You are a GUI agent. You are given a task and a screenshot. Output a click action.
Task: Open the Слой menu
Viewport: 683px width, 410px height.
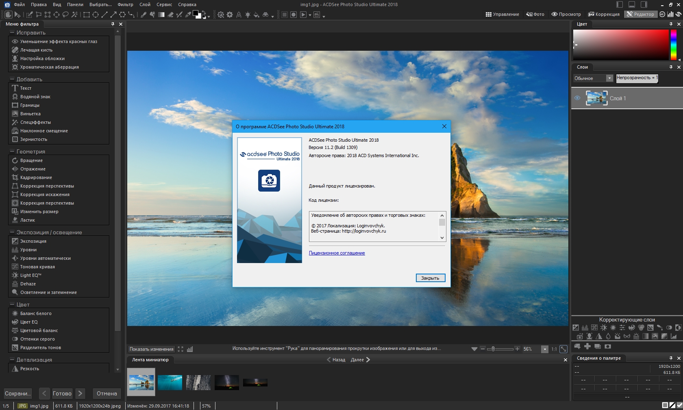pos(145,4)
